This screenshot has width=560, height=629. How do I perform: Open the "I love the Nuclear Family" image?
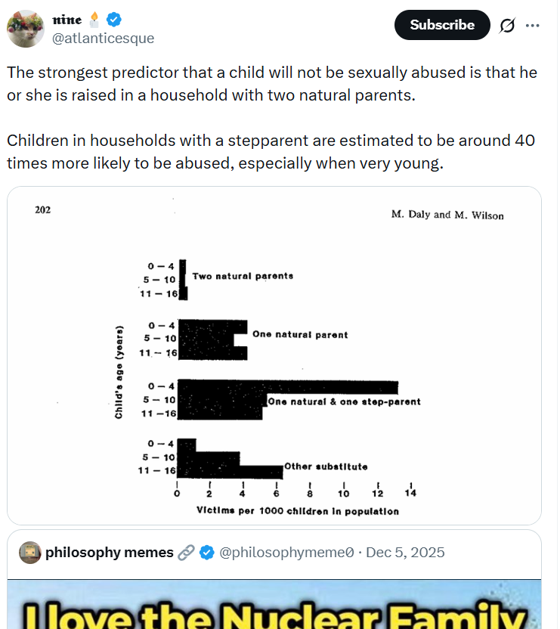[274, 605]
